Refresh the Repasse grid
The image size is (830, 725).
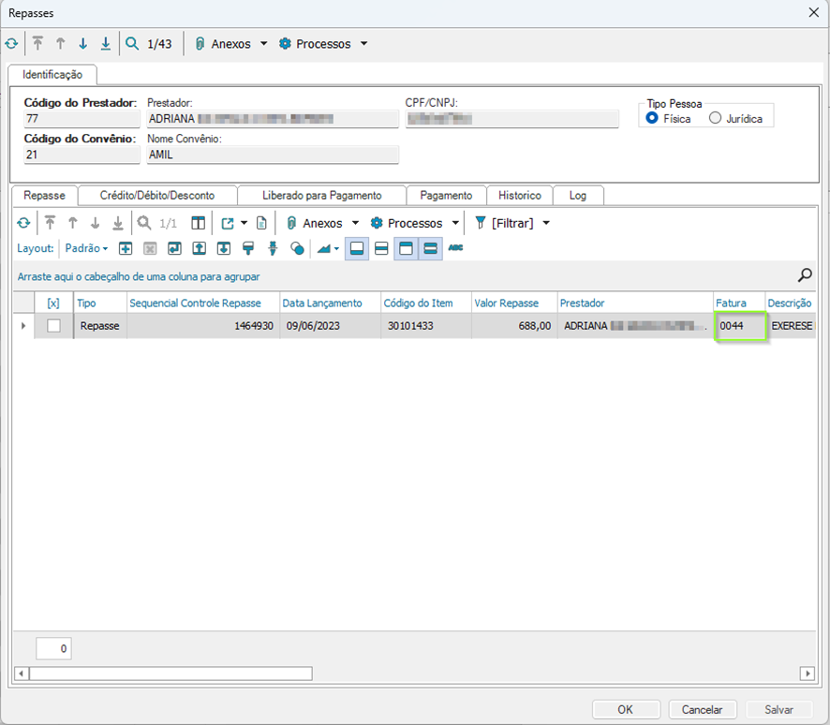23,223
